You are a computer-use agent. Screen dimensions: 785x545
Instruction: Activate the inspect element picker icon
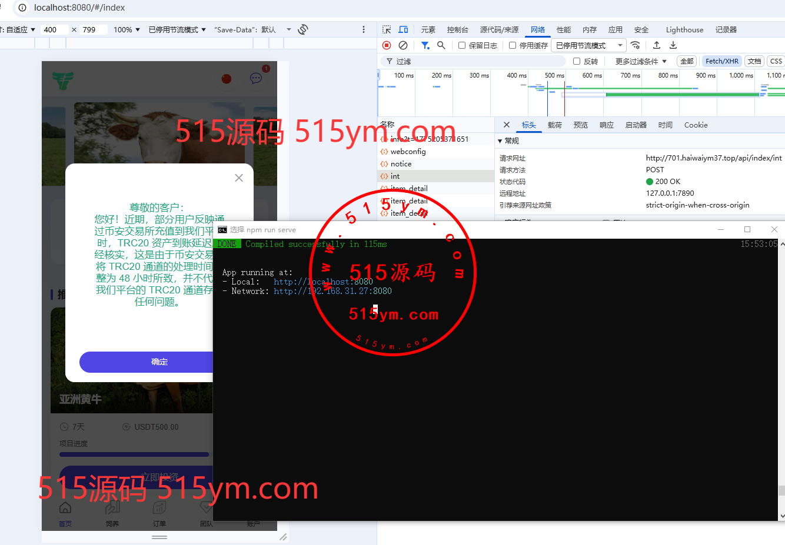point(387,29)
